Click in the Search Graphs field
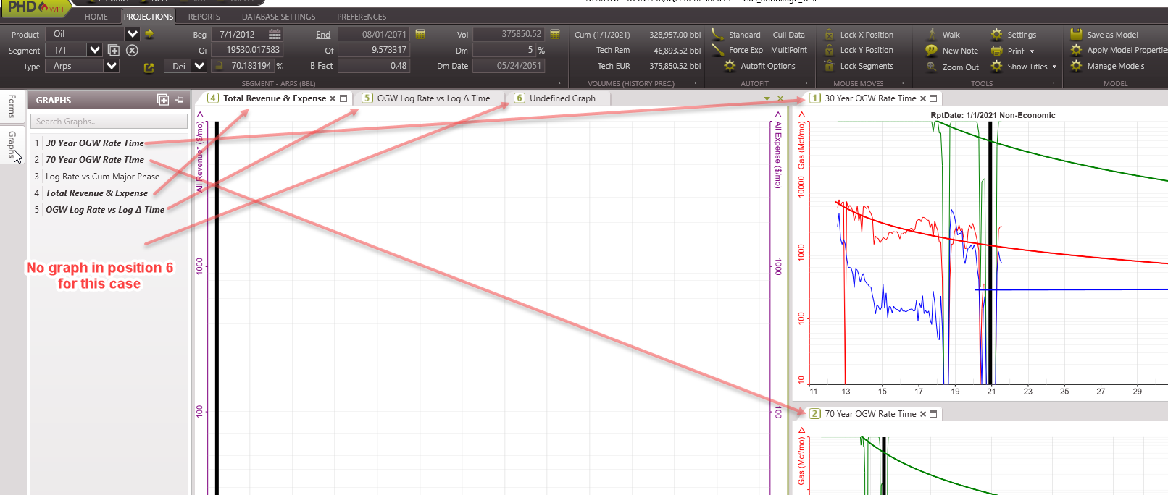The image size is (1168, 495). [x=109, y=122]
